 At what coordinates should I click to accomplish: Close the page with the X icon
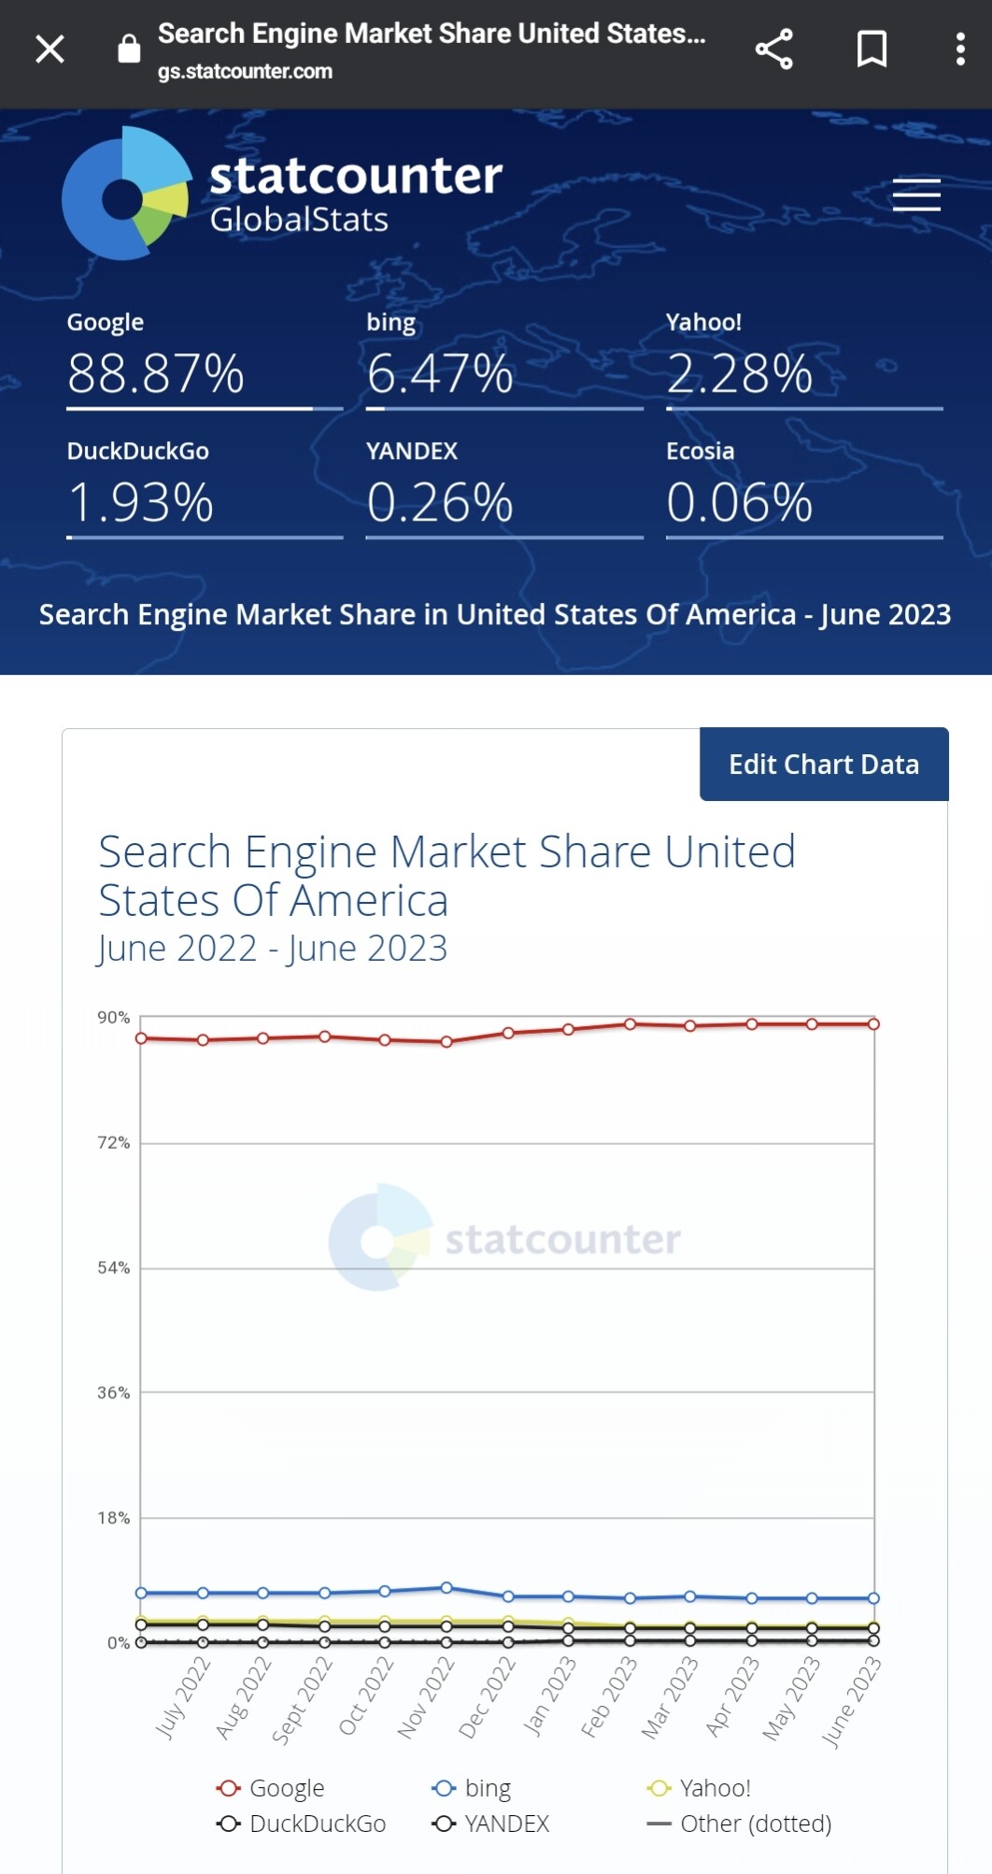(49, 49)
